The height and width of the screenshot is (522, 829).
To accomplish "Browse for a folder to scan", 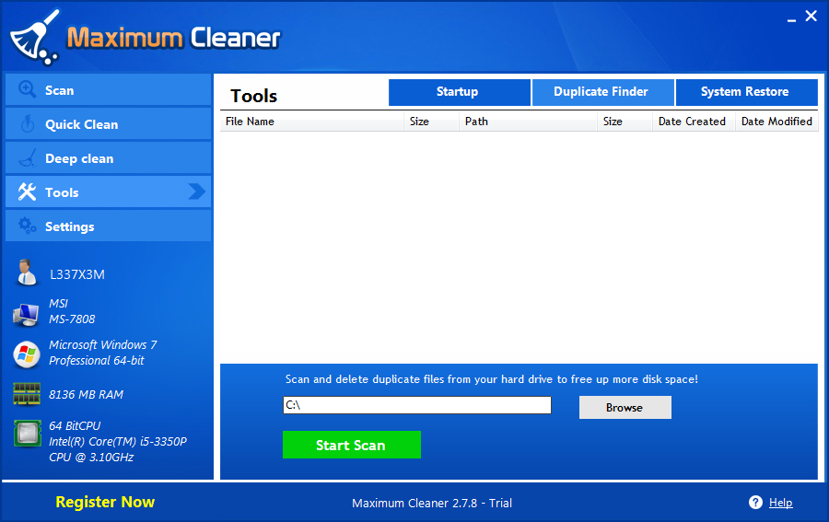I will pos(625,407).
